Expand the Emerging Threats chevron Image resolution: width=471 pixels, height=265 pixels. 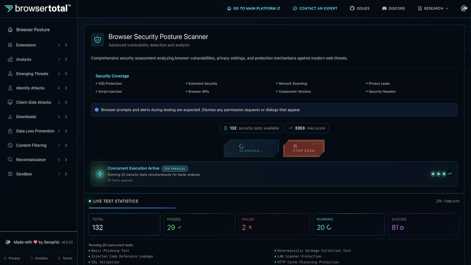[66, 74]
